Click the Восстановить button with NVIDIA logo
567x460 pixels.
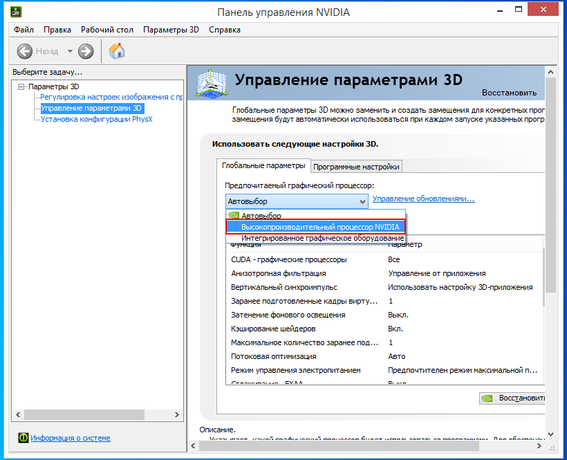(x=512, y=398)
